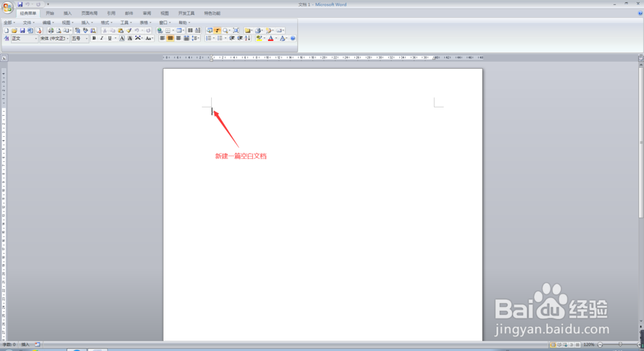Screen dimensions: 644x351
Task: Switch to Print Layout view in status bar
Action: (553, 345)
